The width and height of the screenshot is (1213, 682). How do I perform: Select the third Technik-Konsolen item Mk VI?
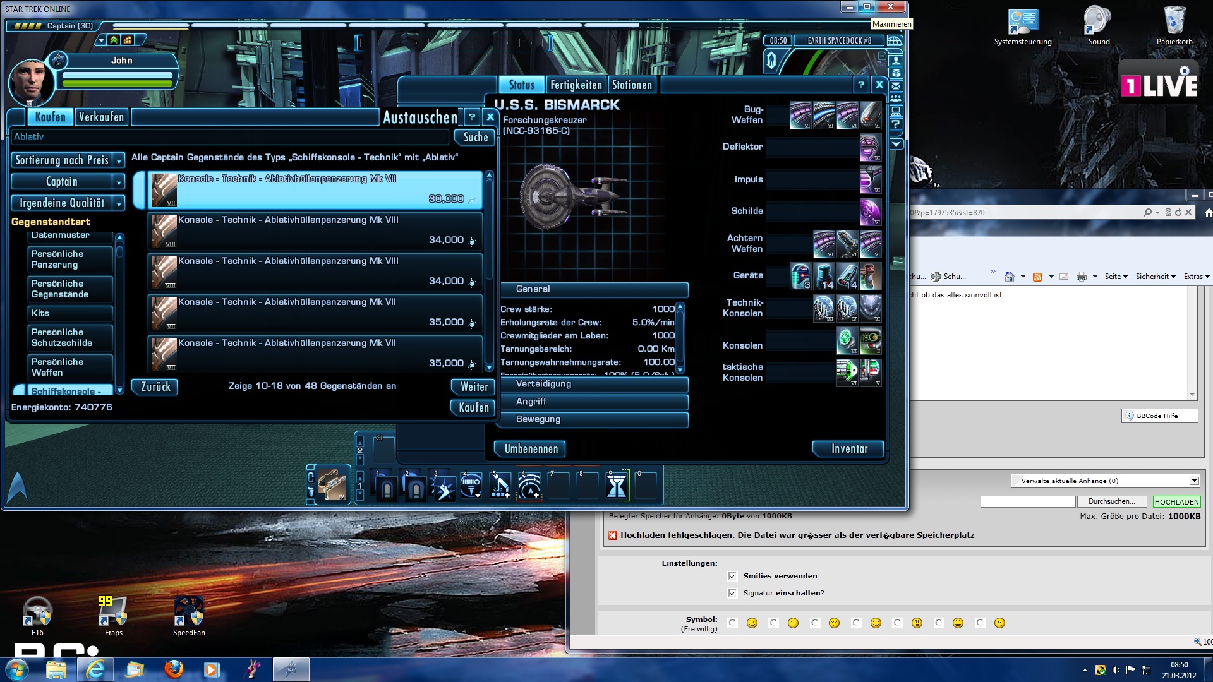tap(871, 308)
